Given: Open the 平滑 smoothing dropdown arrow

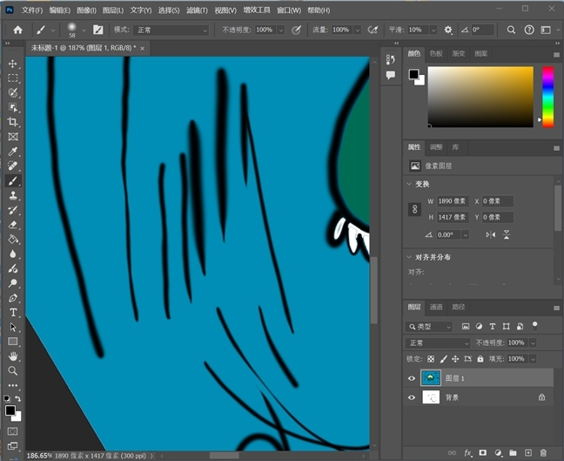Looking at the screenshot, I should click(x=433, y=31).
